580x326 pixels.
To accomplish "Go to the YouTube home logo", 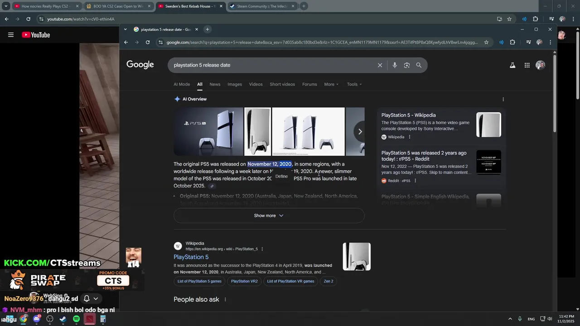I will click(36, 35).
